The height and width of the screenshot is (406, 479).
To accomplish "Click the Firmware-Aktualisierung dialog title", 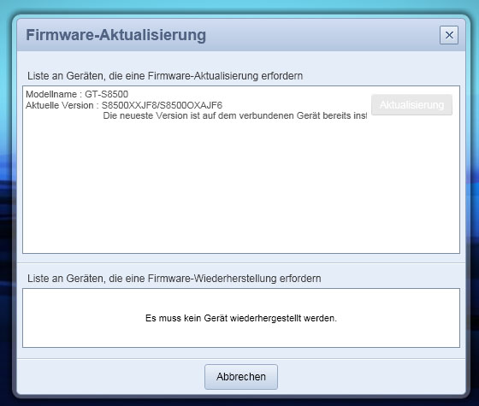I will click(116, 35).
